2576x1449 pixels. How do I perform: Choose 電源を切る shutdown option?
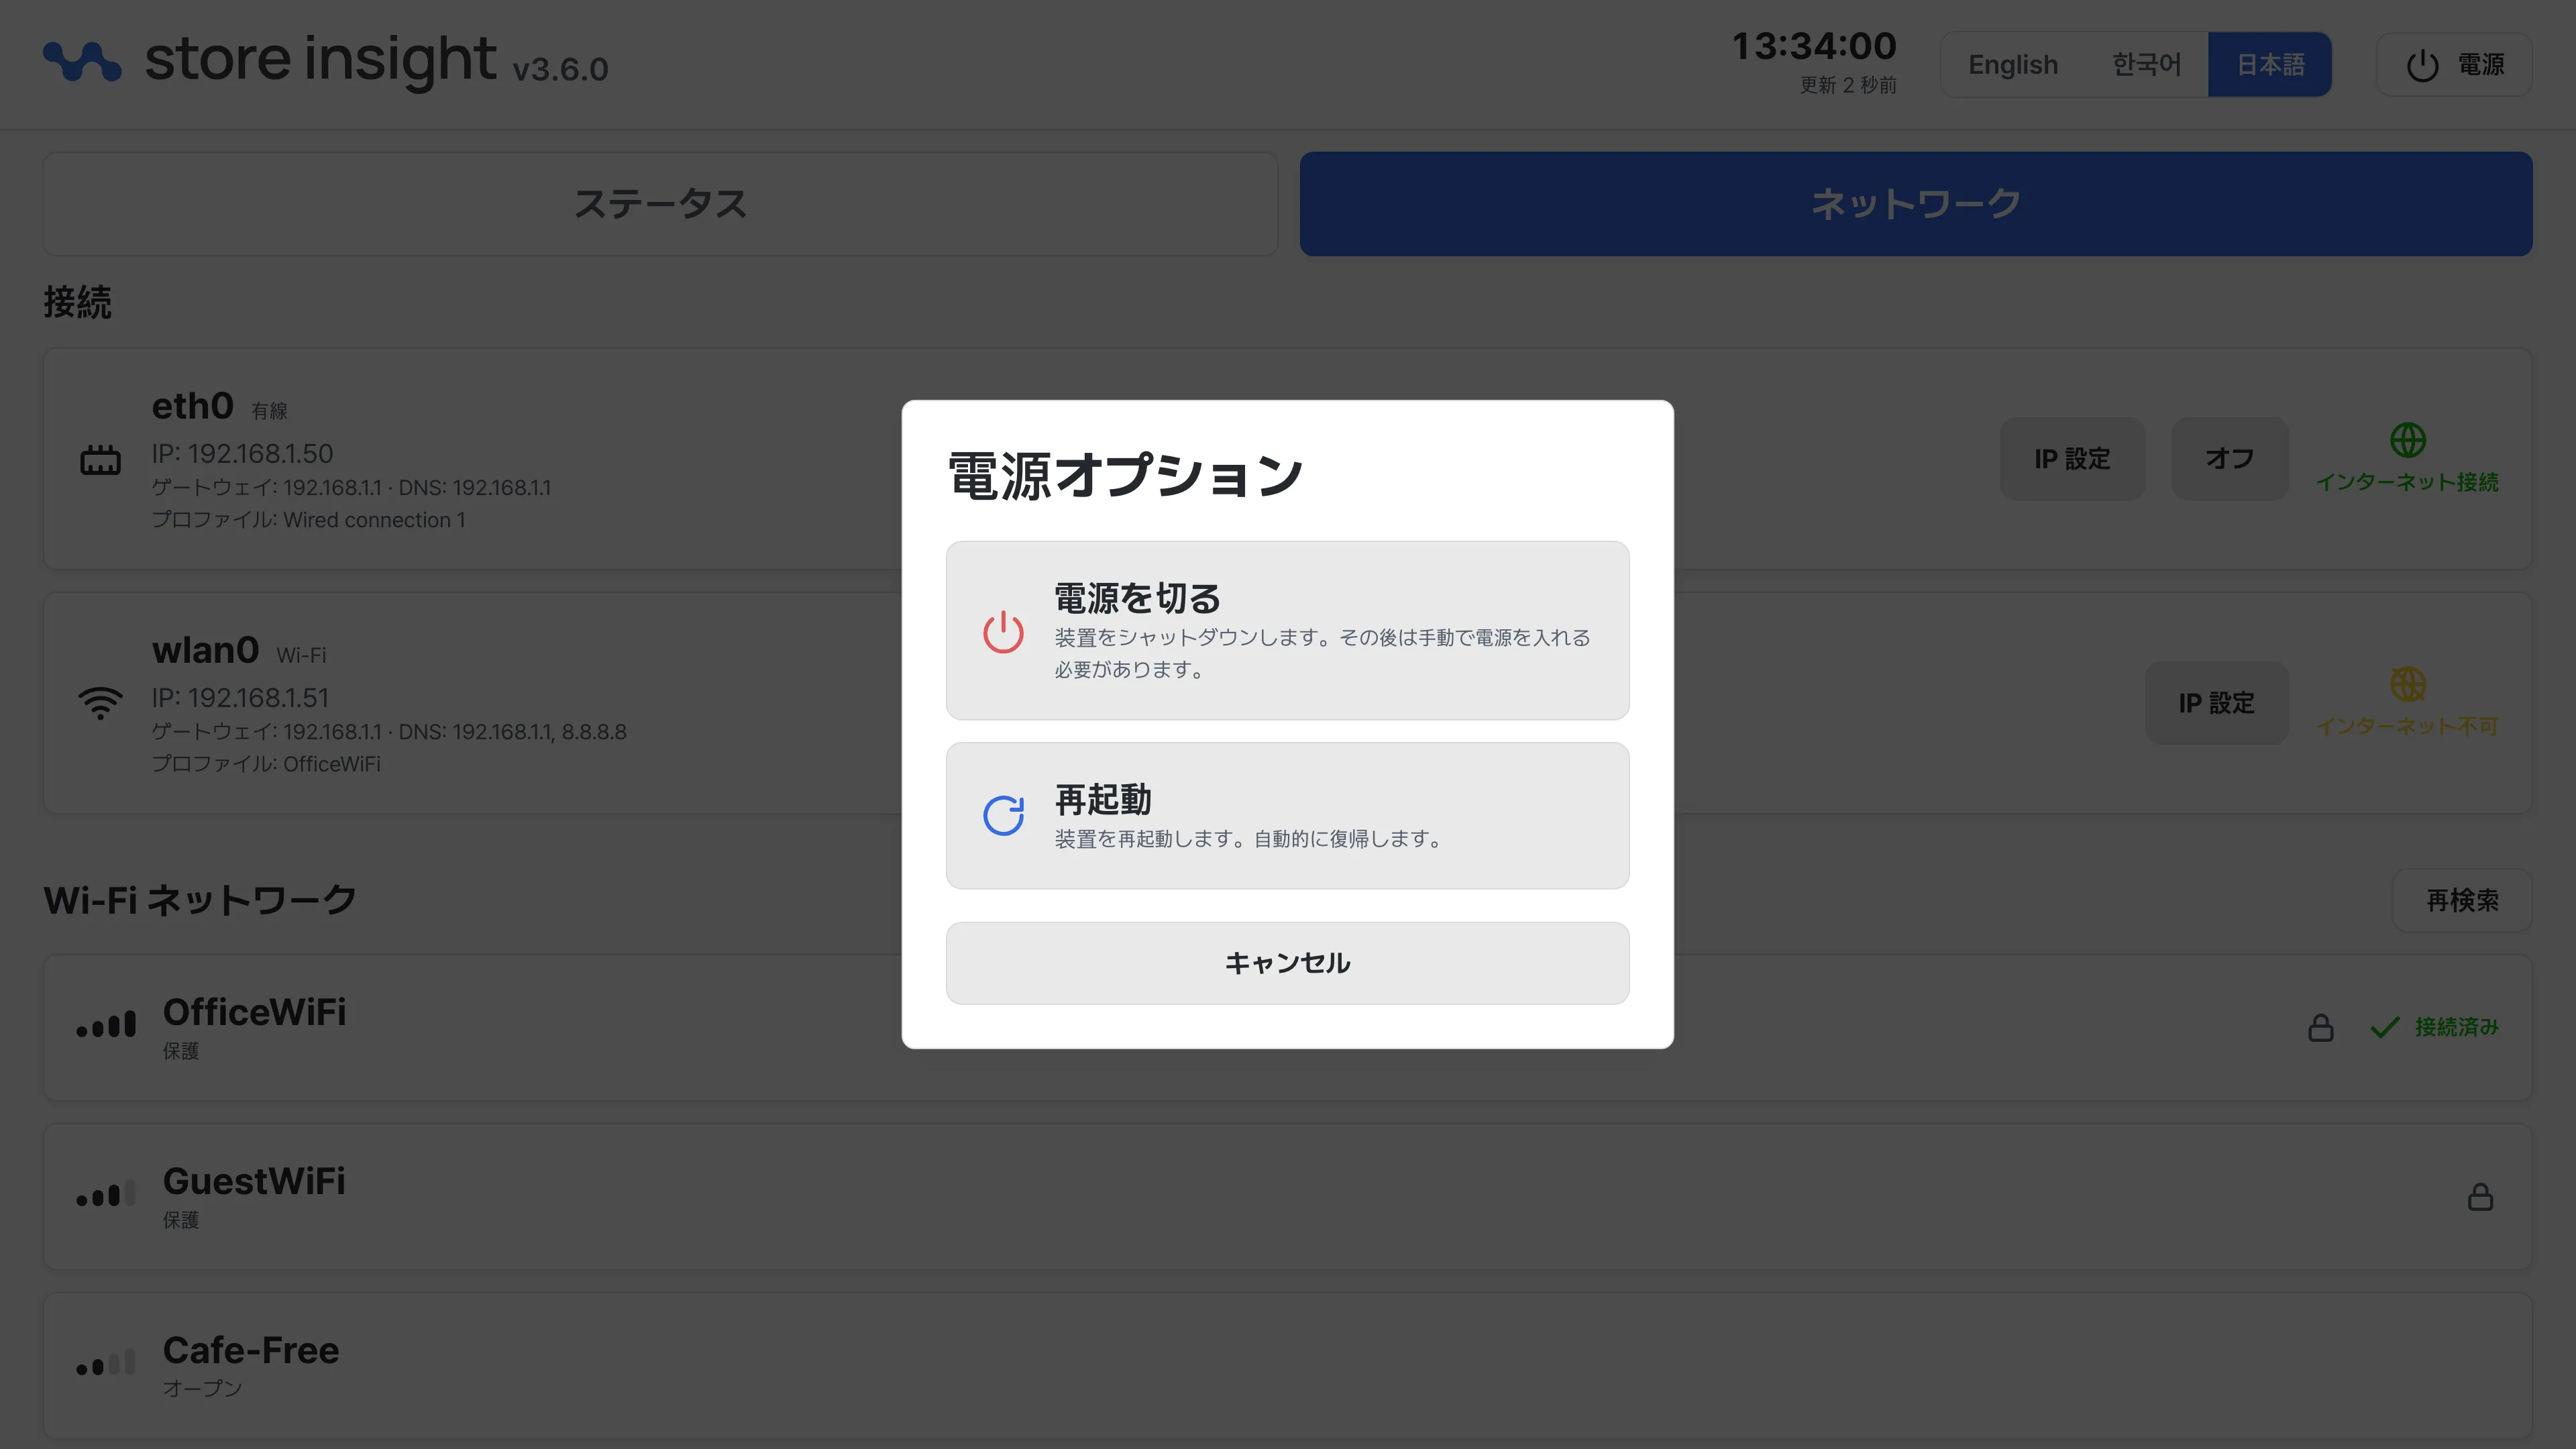click(x=1288, y=631)
